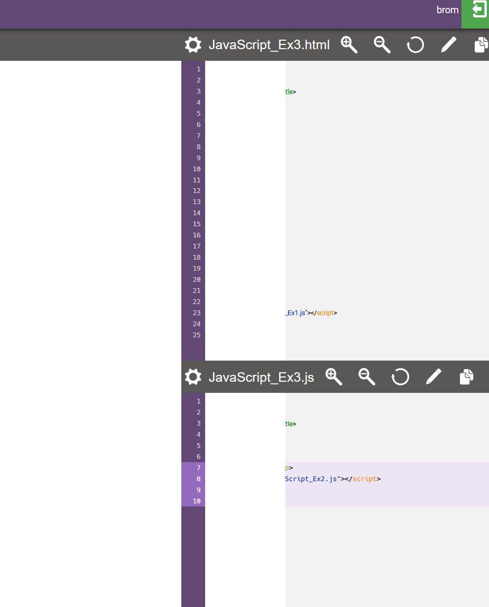Reset JavaScript_Ex3.html with reload icon

(x=415, y=44)
